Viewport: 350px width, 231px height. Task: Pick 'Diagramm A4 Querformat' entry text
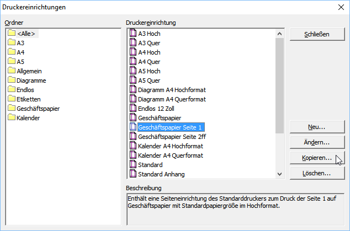[172, 99]
